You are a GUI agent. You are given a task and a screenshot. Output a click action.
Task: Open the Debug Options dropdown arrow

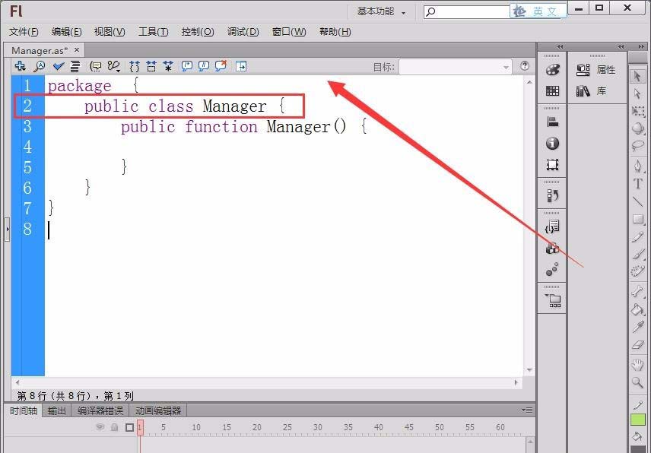click(x=119, y=70)
